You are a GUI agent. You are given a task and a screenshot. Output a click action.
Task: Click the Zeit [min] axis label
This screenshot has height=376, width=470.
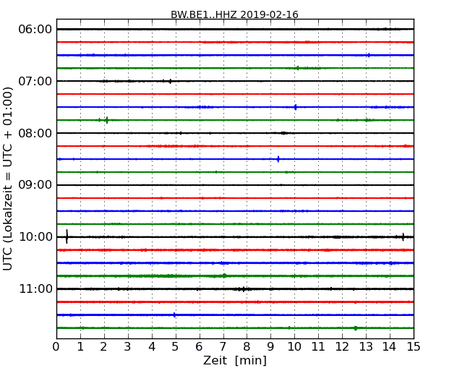pos(235,360)
